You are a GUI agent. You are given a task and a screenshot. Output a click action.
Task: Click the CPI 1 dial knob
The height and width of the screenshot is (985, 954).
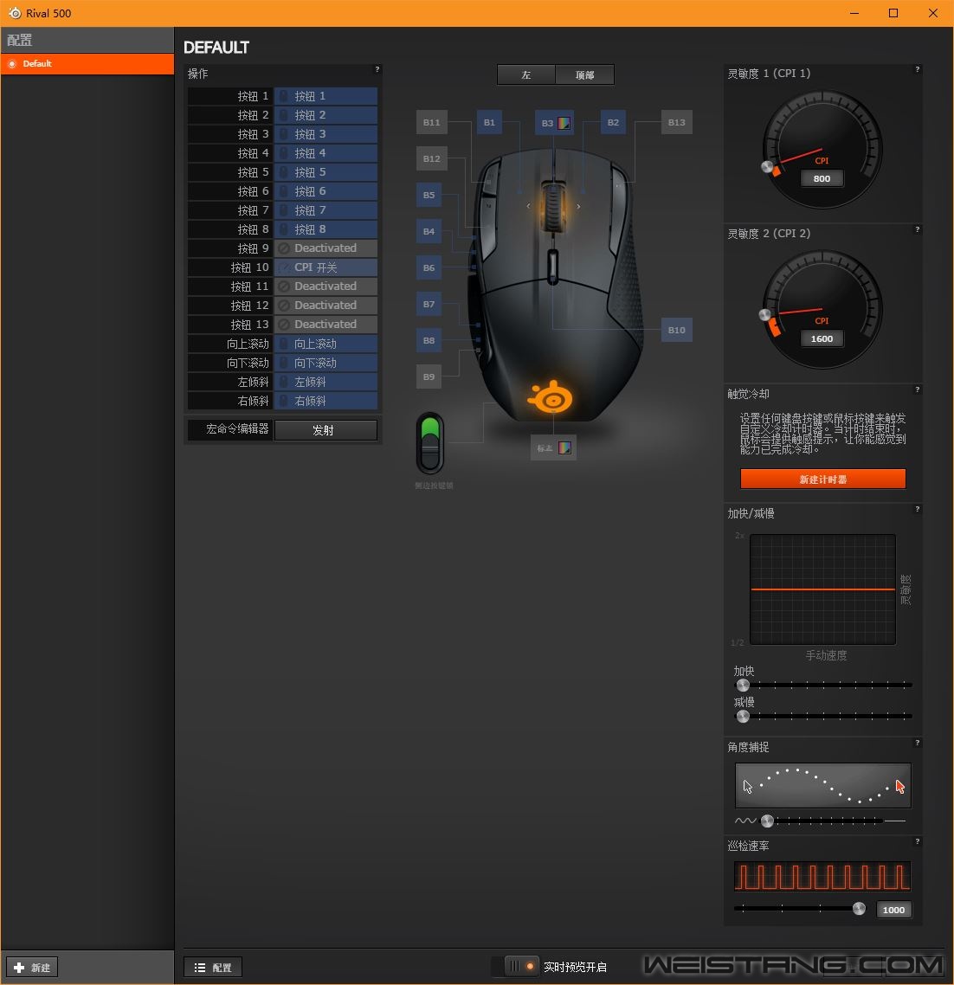tap(767, 166)
